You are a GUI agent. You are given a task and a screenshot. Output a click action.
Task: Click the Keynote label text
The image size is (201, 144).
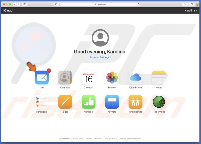point(112,112)
